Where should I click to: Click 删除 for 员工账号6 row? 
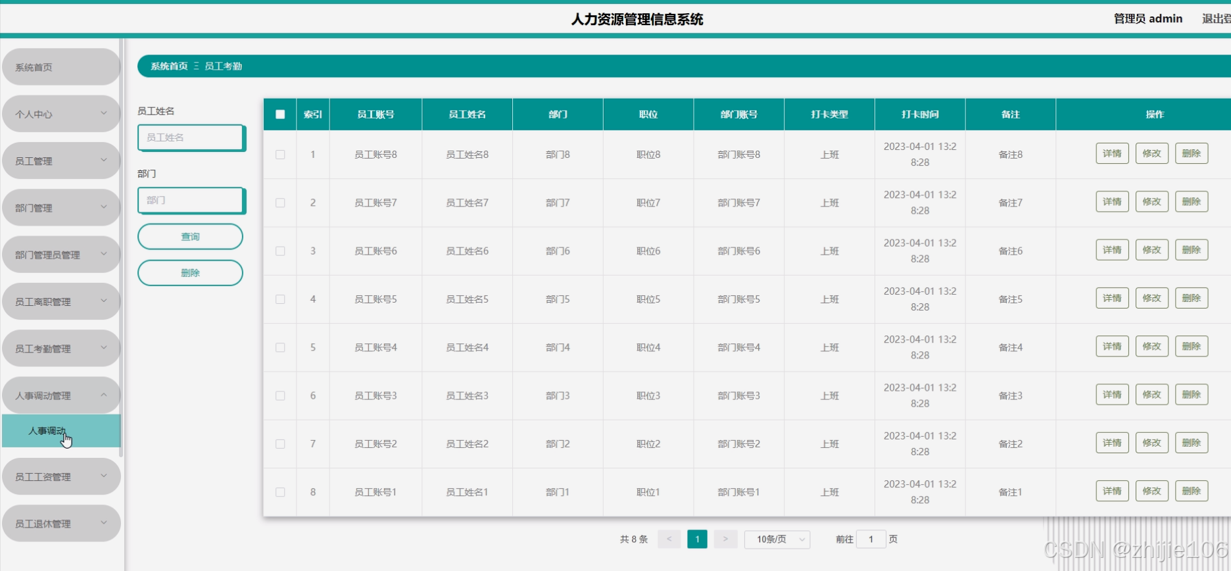pos(1192,250)
